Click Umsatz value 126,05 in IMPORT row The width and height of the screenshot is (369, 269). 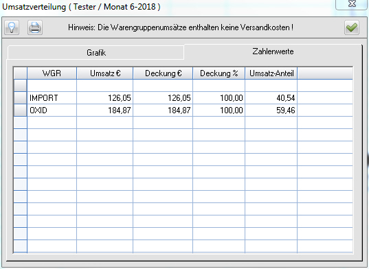105,97
